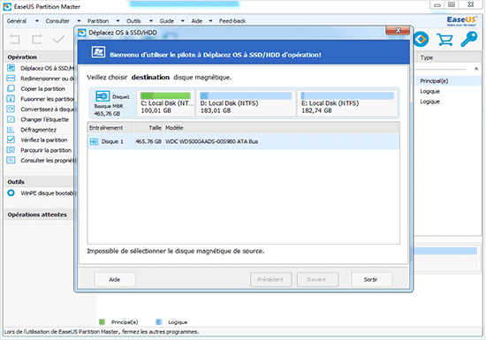
Task: Click the Précédent button
Action: (x=270, y=280)
